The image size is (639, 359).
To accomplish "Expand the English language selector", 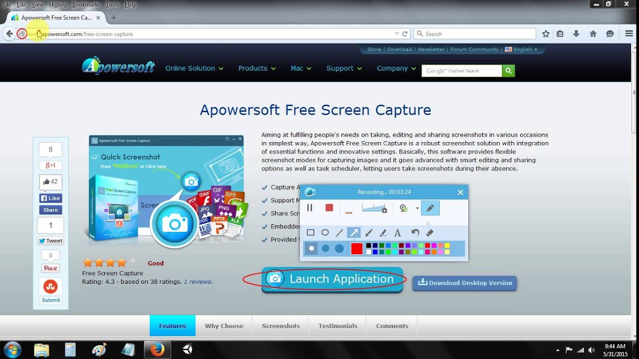I will pos(521,49).
